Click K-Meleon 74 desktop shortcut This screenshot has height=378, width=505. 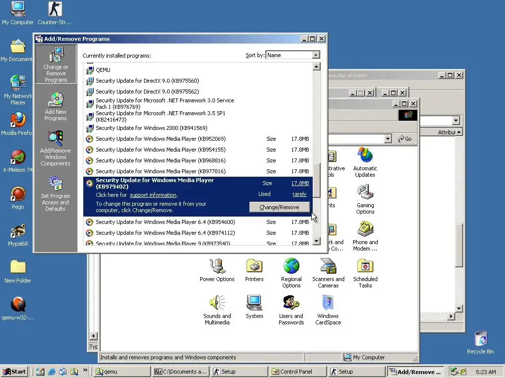coord(18,161)
